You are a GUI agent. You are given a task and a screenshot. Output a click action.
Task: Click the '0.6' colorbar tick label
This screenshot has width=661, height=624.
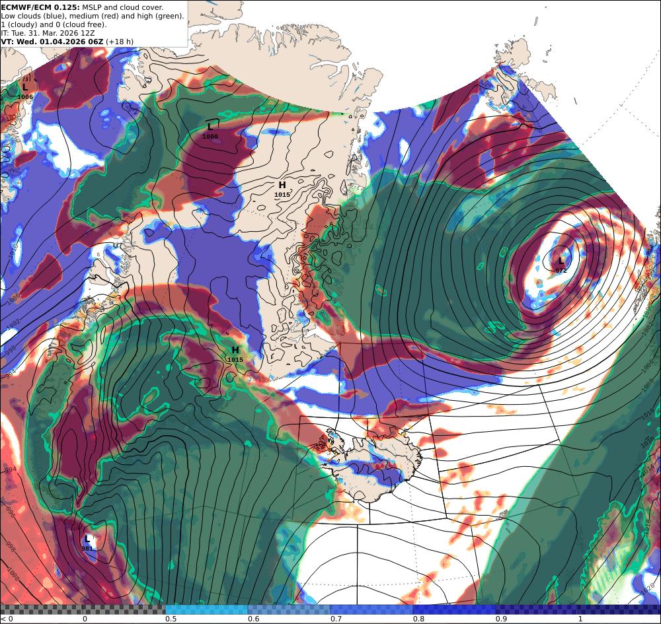click(x=254, y=619)
